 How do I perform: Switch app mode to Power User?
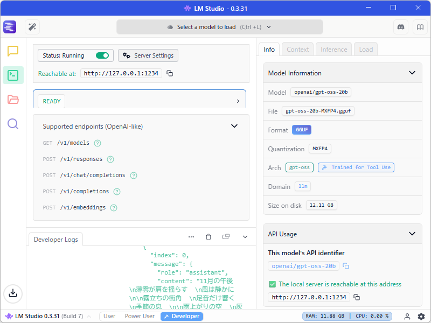coord(139,316)
